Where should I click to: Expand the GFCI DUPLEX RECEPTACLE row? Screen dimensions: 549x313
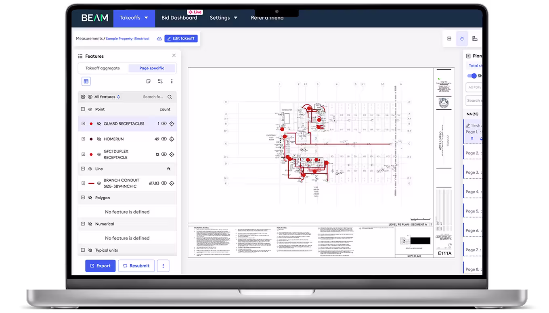pos(83,154)
